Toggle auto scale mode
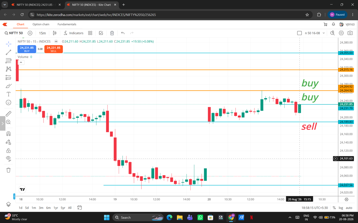 click(x=349, y=208)
